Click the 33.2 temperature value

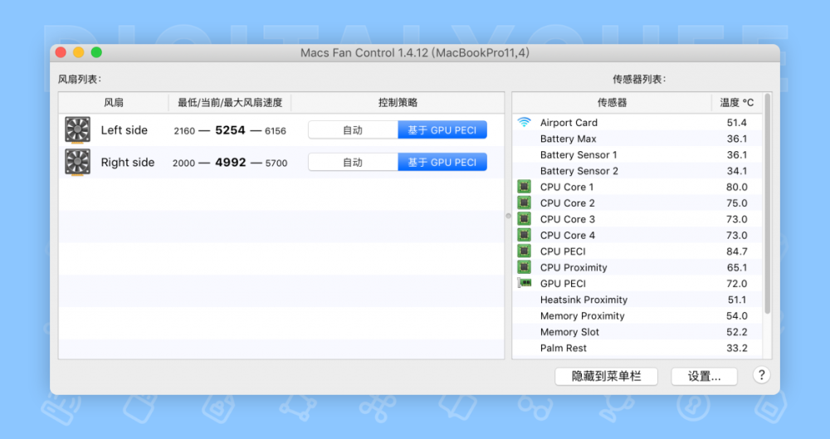[737, 348]
